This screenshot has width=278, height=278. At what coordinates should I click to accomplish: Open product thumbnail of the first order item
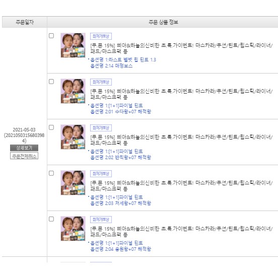coord(73,45)
